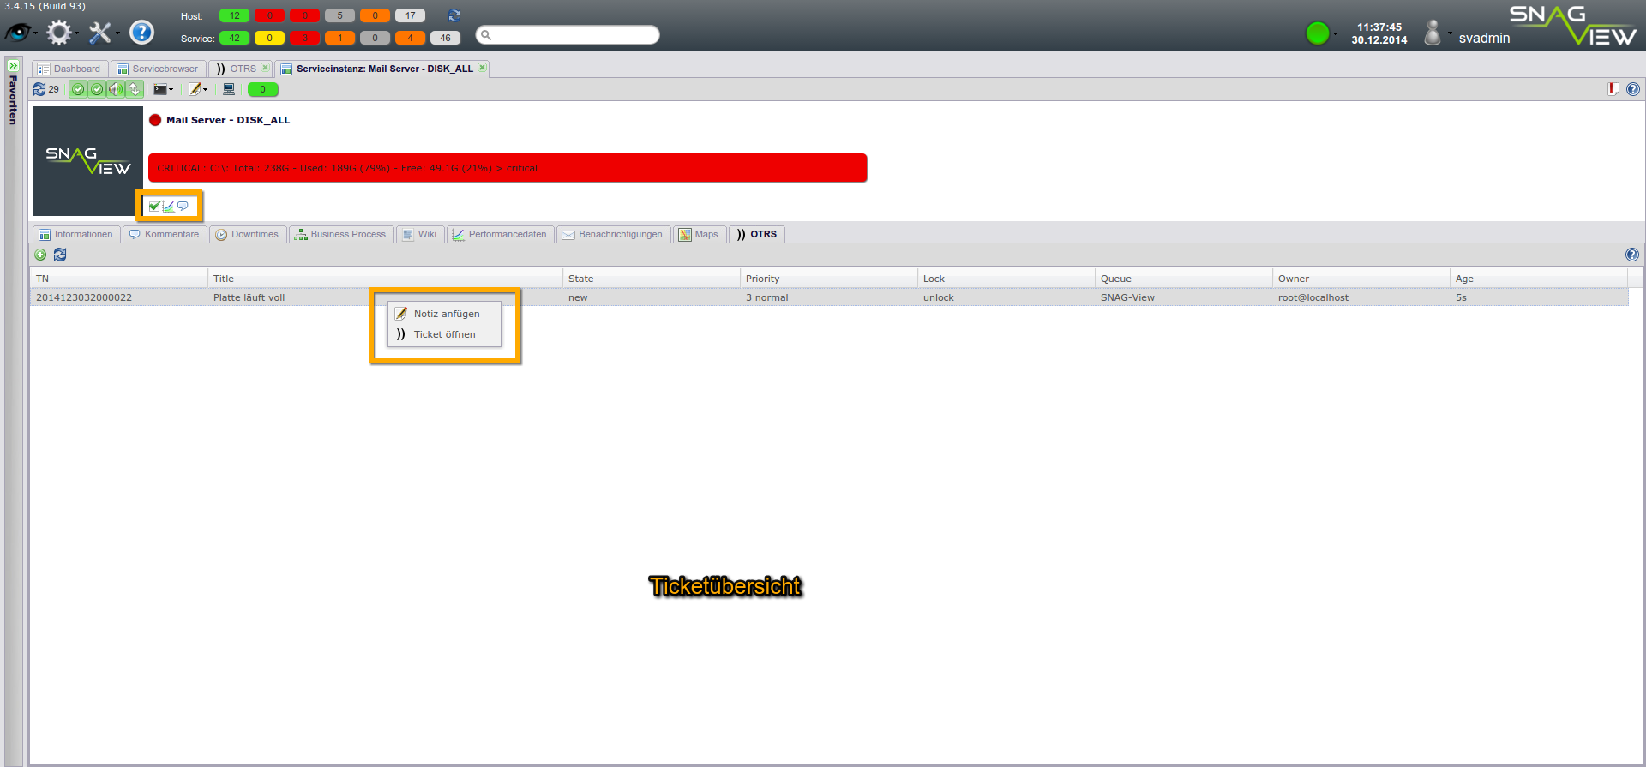Close the top OTRS tab

(265, 68)
